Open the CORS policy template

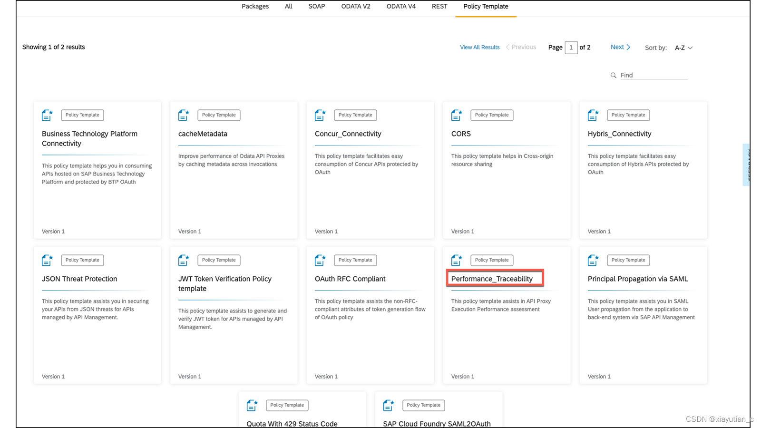(461, 134)
